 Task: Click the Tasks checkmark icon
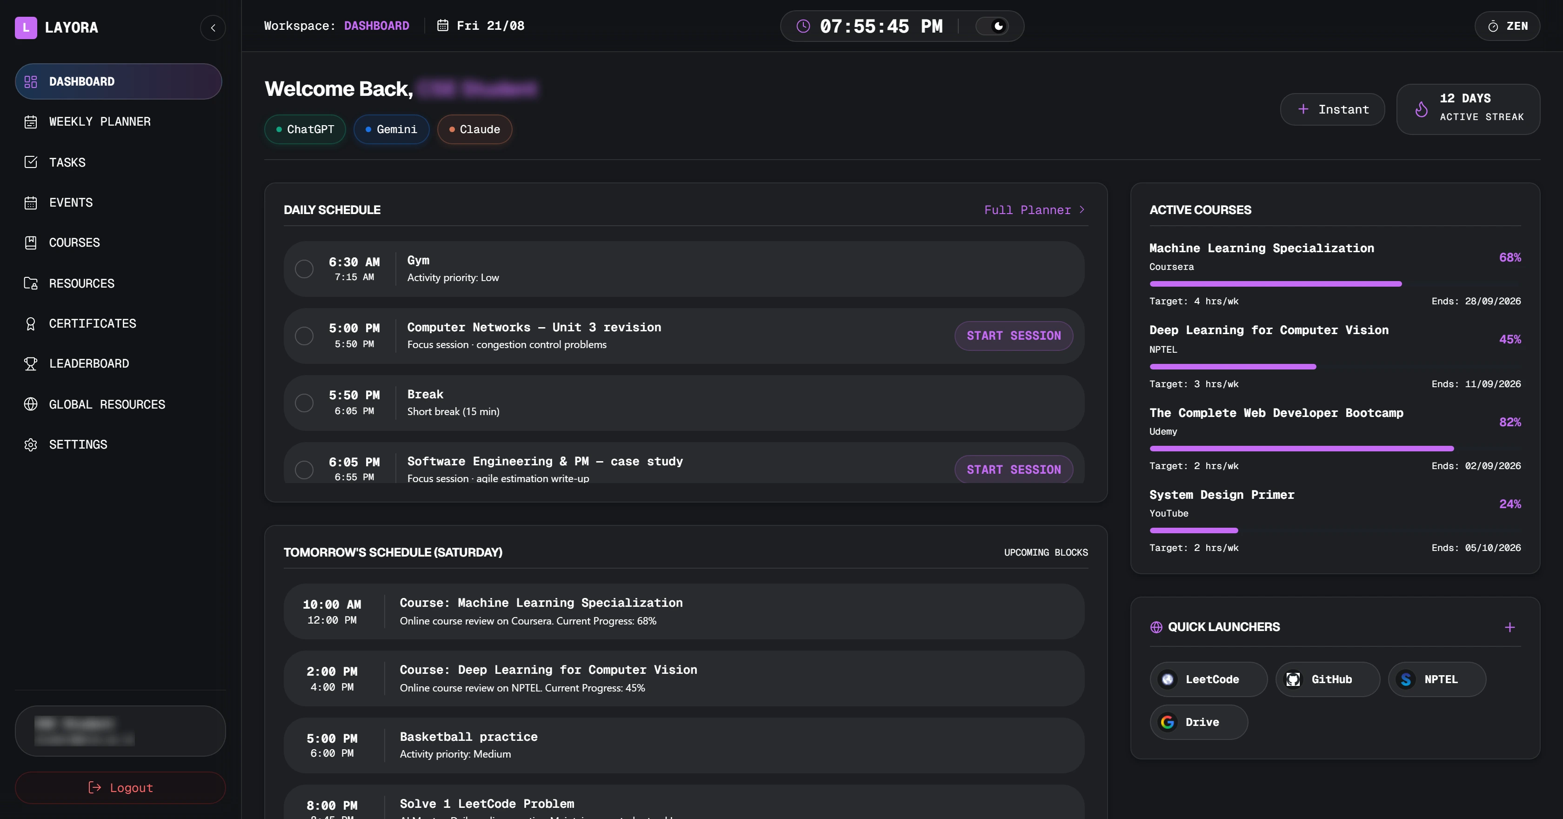(30, 162)
